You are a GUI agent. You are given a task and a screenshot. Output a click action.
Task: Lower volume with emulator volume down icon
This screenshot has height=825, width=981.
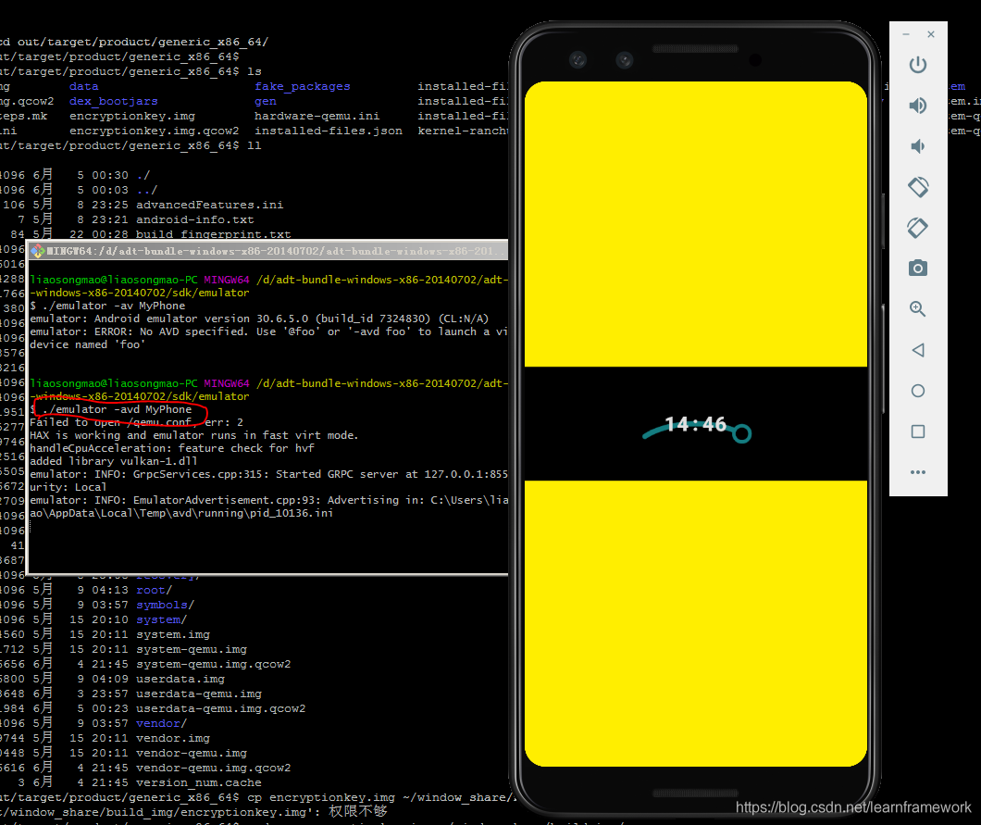pos(918,146)
